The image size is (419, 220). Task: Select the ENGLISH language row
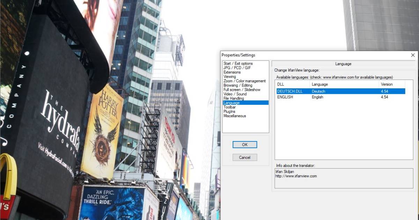pos(340,97)
